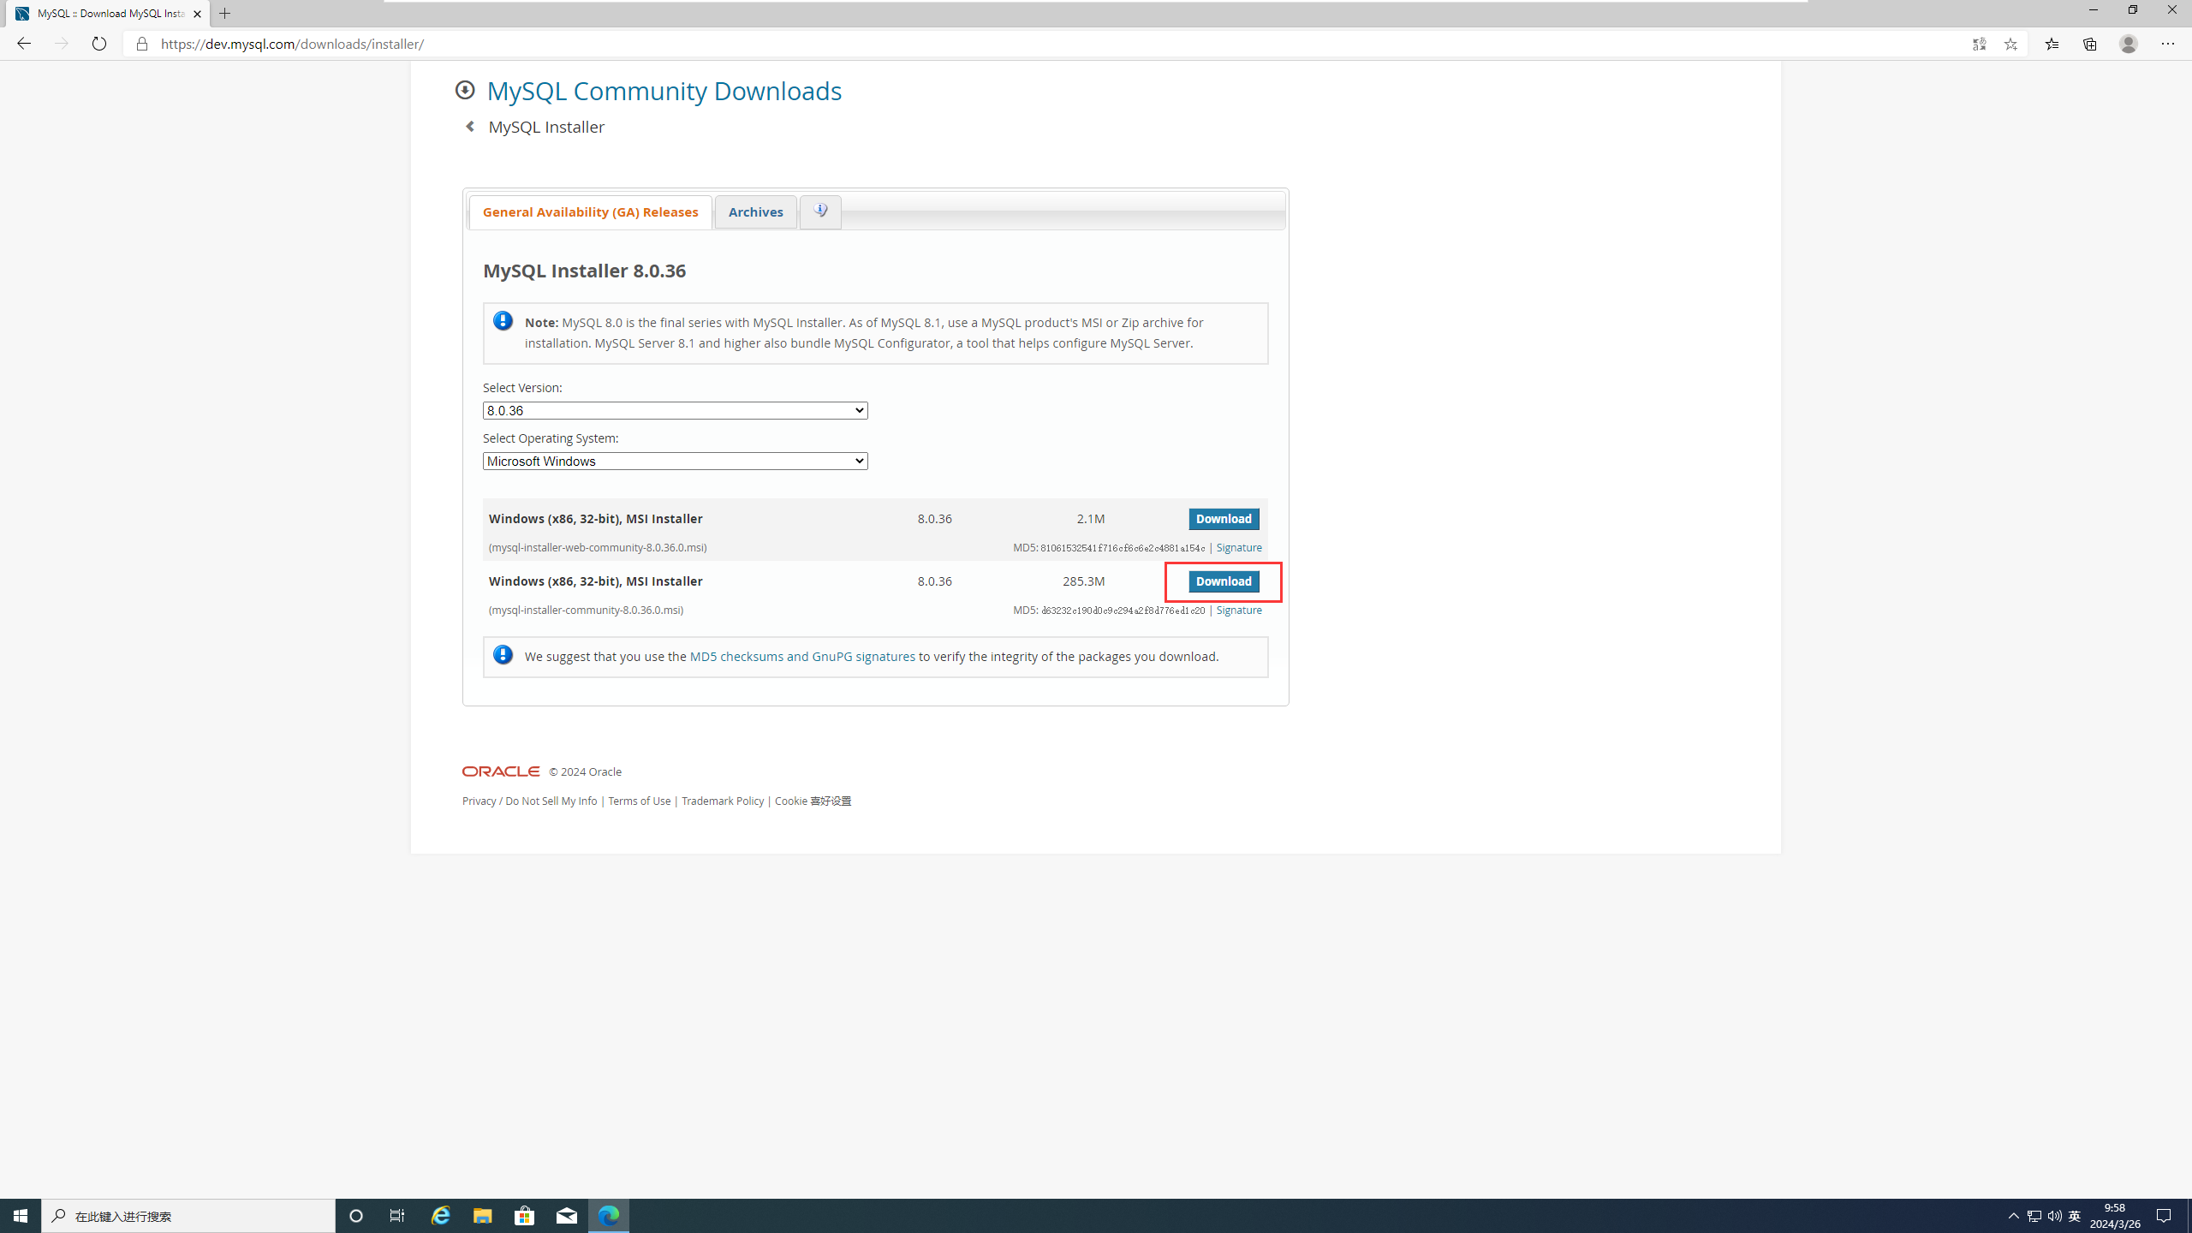Screen dimensions: 2192x1233
Task: Click the MySQL Installer 8.0.36 heading
Action: tap(584, 271)
